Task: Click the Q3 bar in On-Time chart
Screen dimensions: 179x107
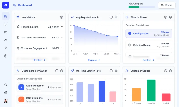Action: point(102,91)
